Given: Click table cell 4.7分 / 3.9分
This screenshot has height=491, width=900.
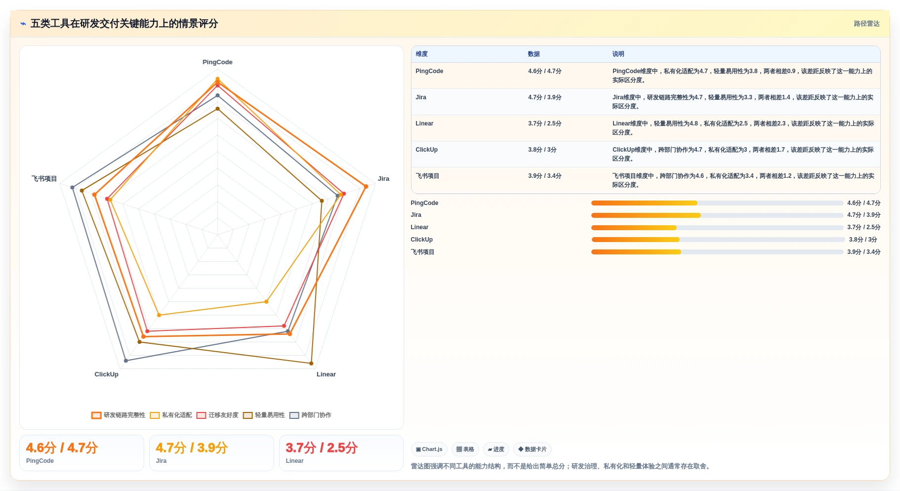Looking at the screenshot, I should coord(545,97).
